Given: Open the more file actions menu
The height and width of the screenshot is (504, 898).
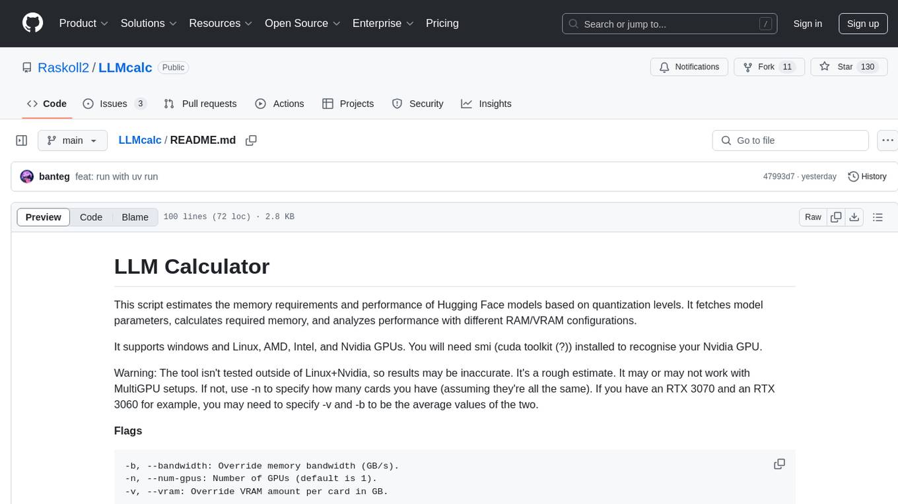Looking at the screenshot, I should coord(887,141).
